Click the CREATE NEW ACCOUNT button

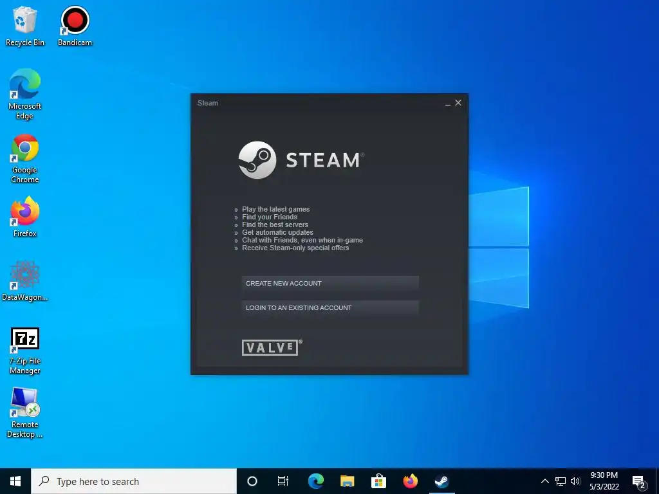pos(330,284)
